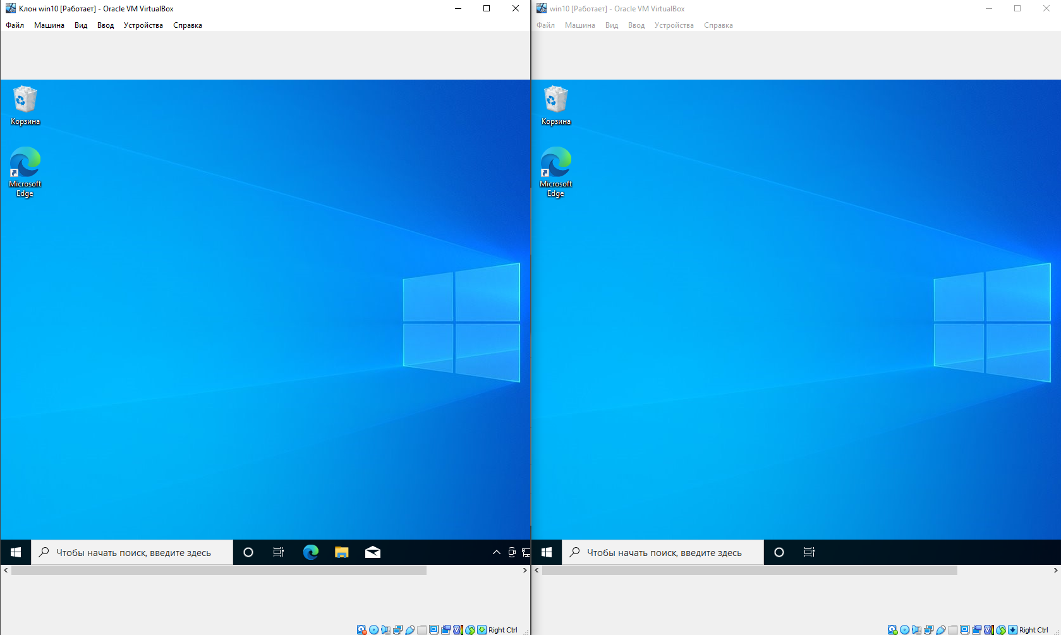
Task: Open Устройства menu in Клон win10 window
Action: [x=143, y=25]
